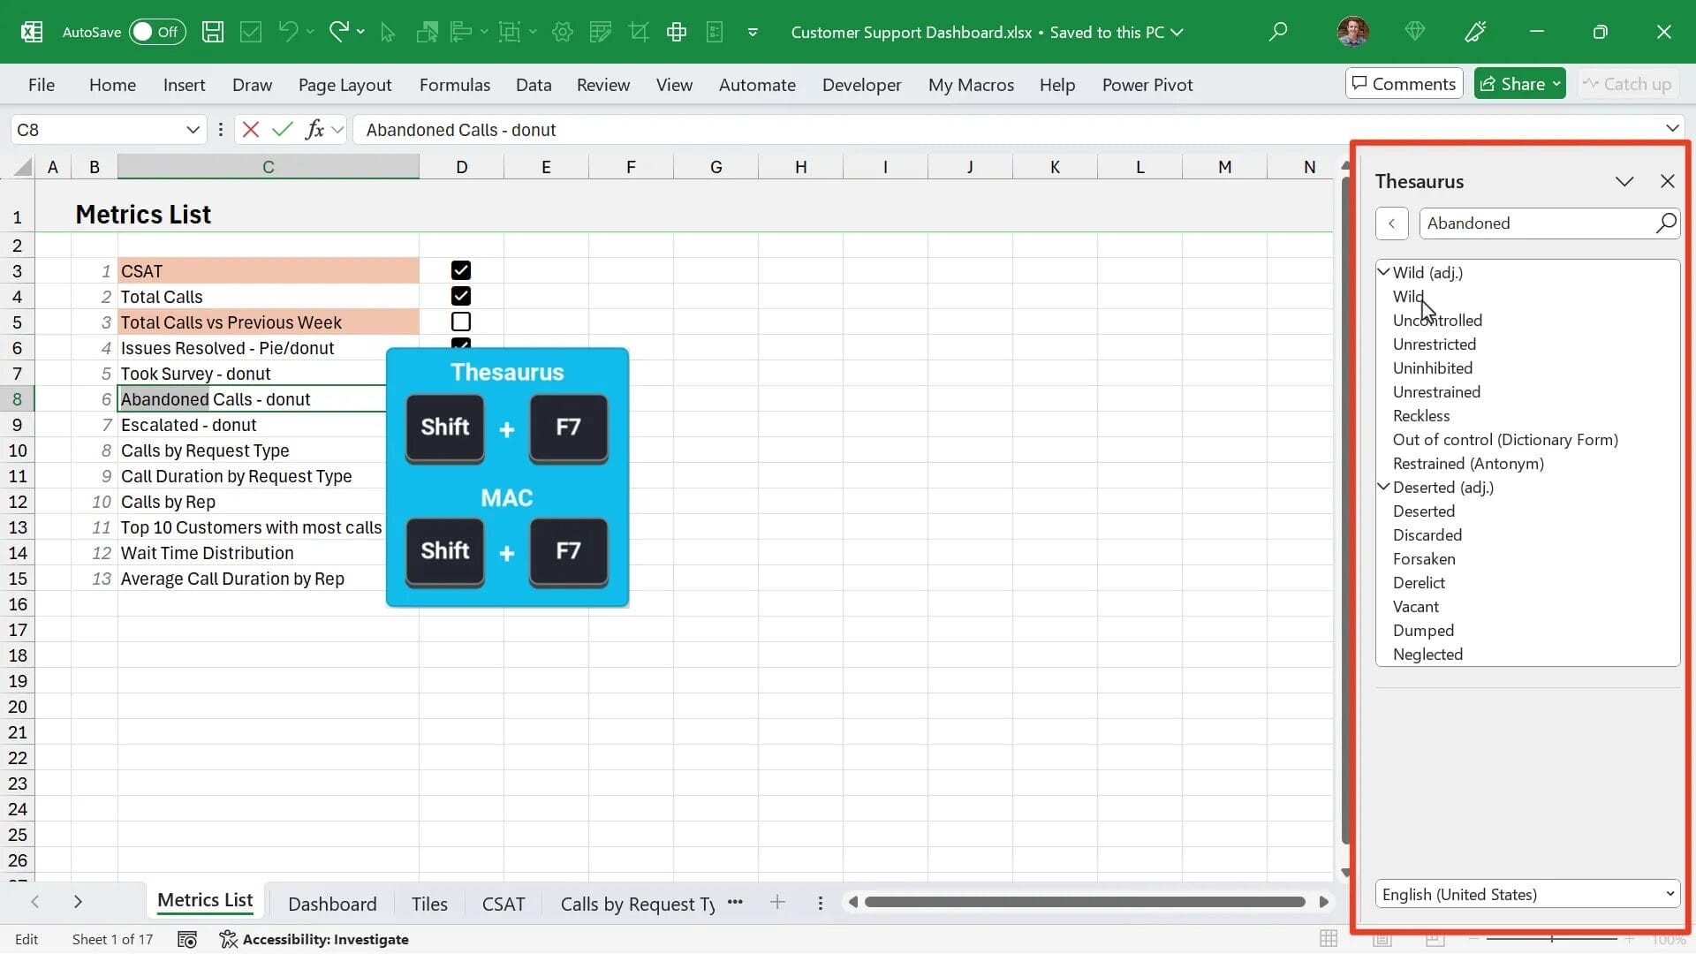The width and height of the screenshot is (1696, 954).
Task: Open the Name Box dropdown
Action: click(x=193, y=129)
